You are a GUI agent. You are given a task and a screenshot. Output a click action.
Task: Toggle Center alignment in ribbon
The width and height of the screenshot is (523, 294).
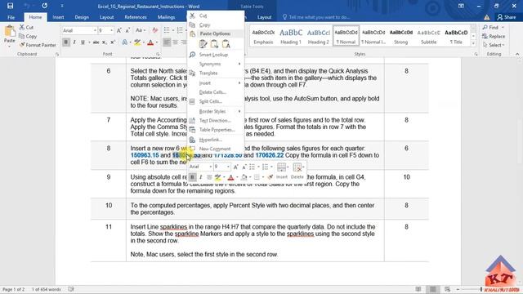point(175,42)
